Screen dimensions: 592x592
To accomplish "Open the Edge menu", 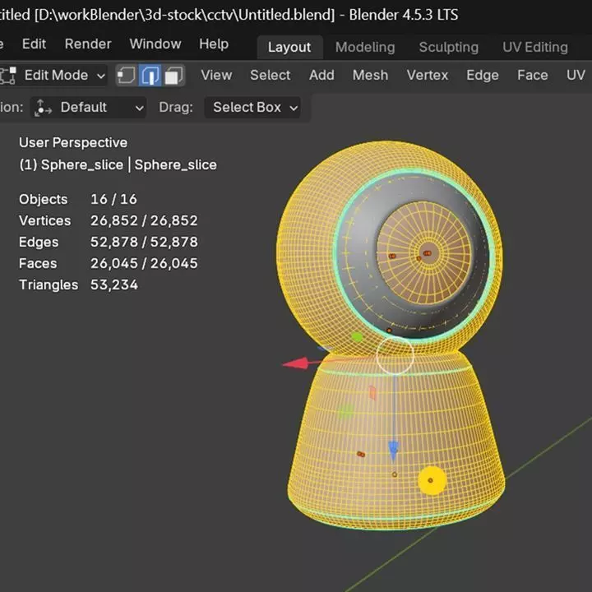I will tap(483, 75).
